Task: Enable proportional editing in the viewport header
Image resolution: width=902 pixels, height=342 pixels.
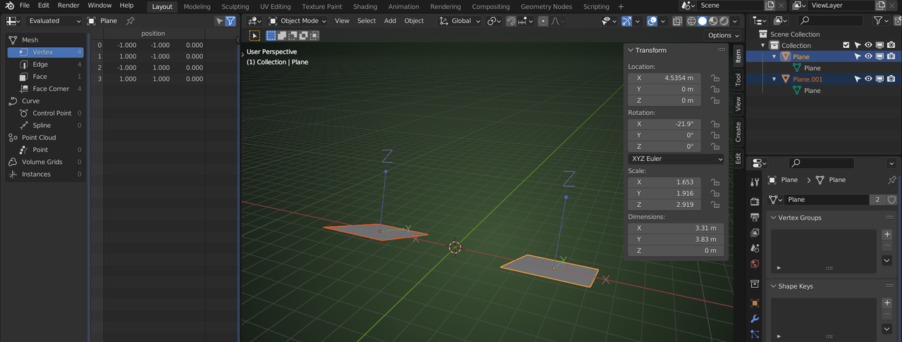Action: 543,21
